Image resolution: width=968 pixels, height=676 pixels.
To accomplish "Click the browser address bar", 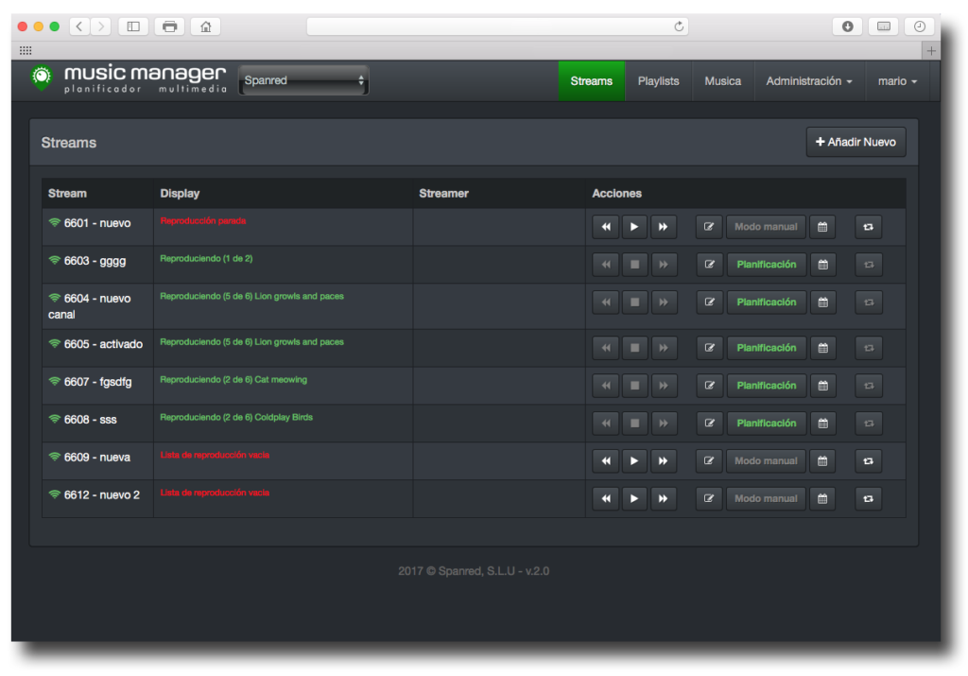I will tap(496, 26).
